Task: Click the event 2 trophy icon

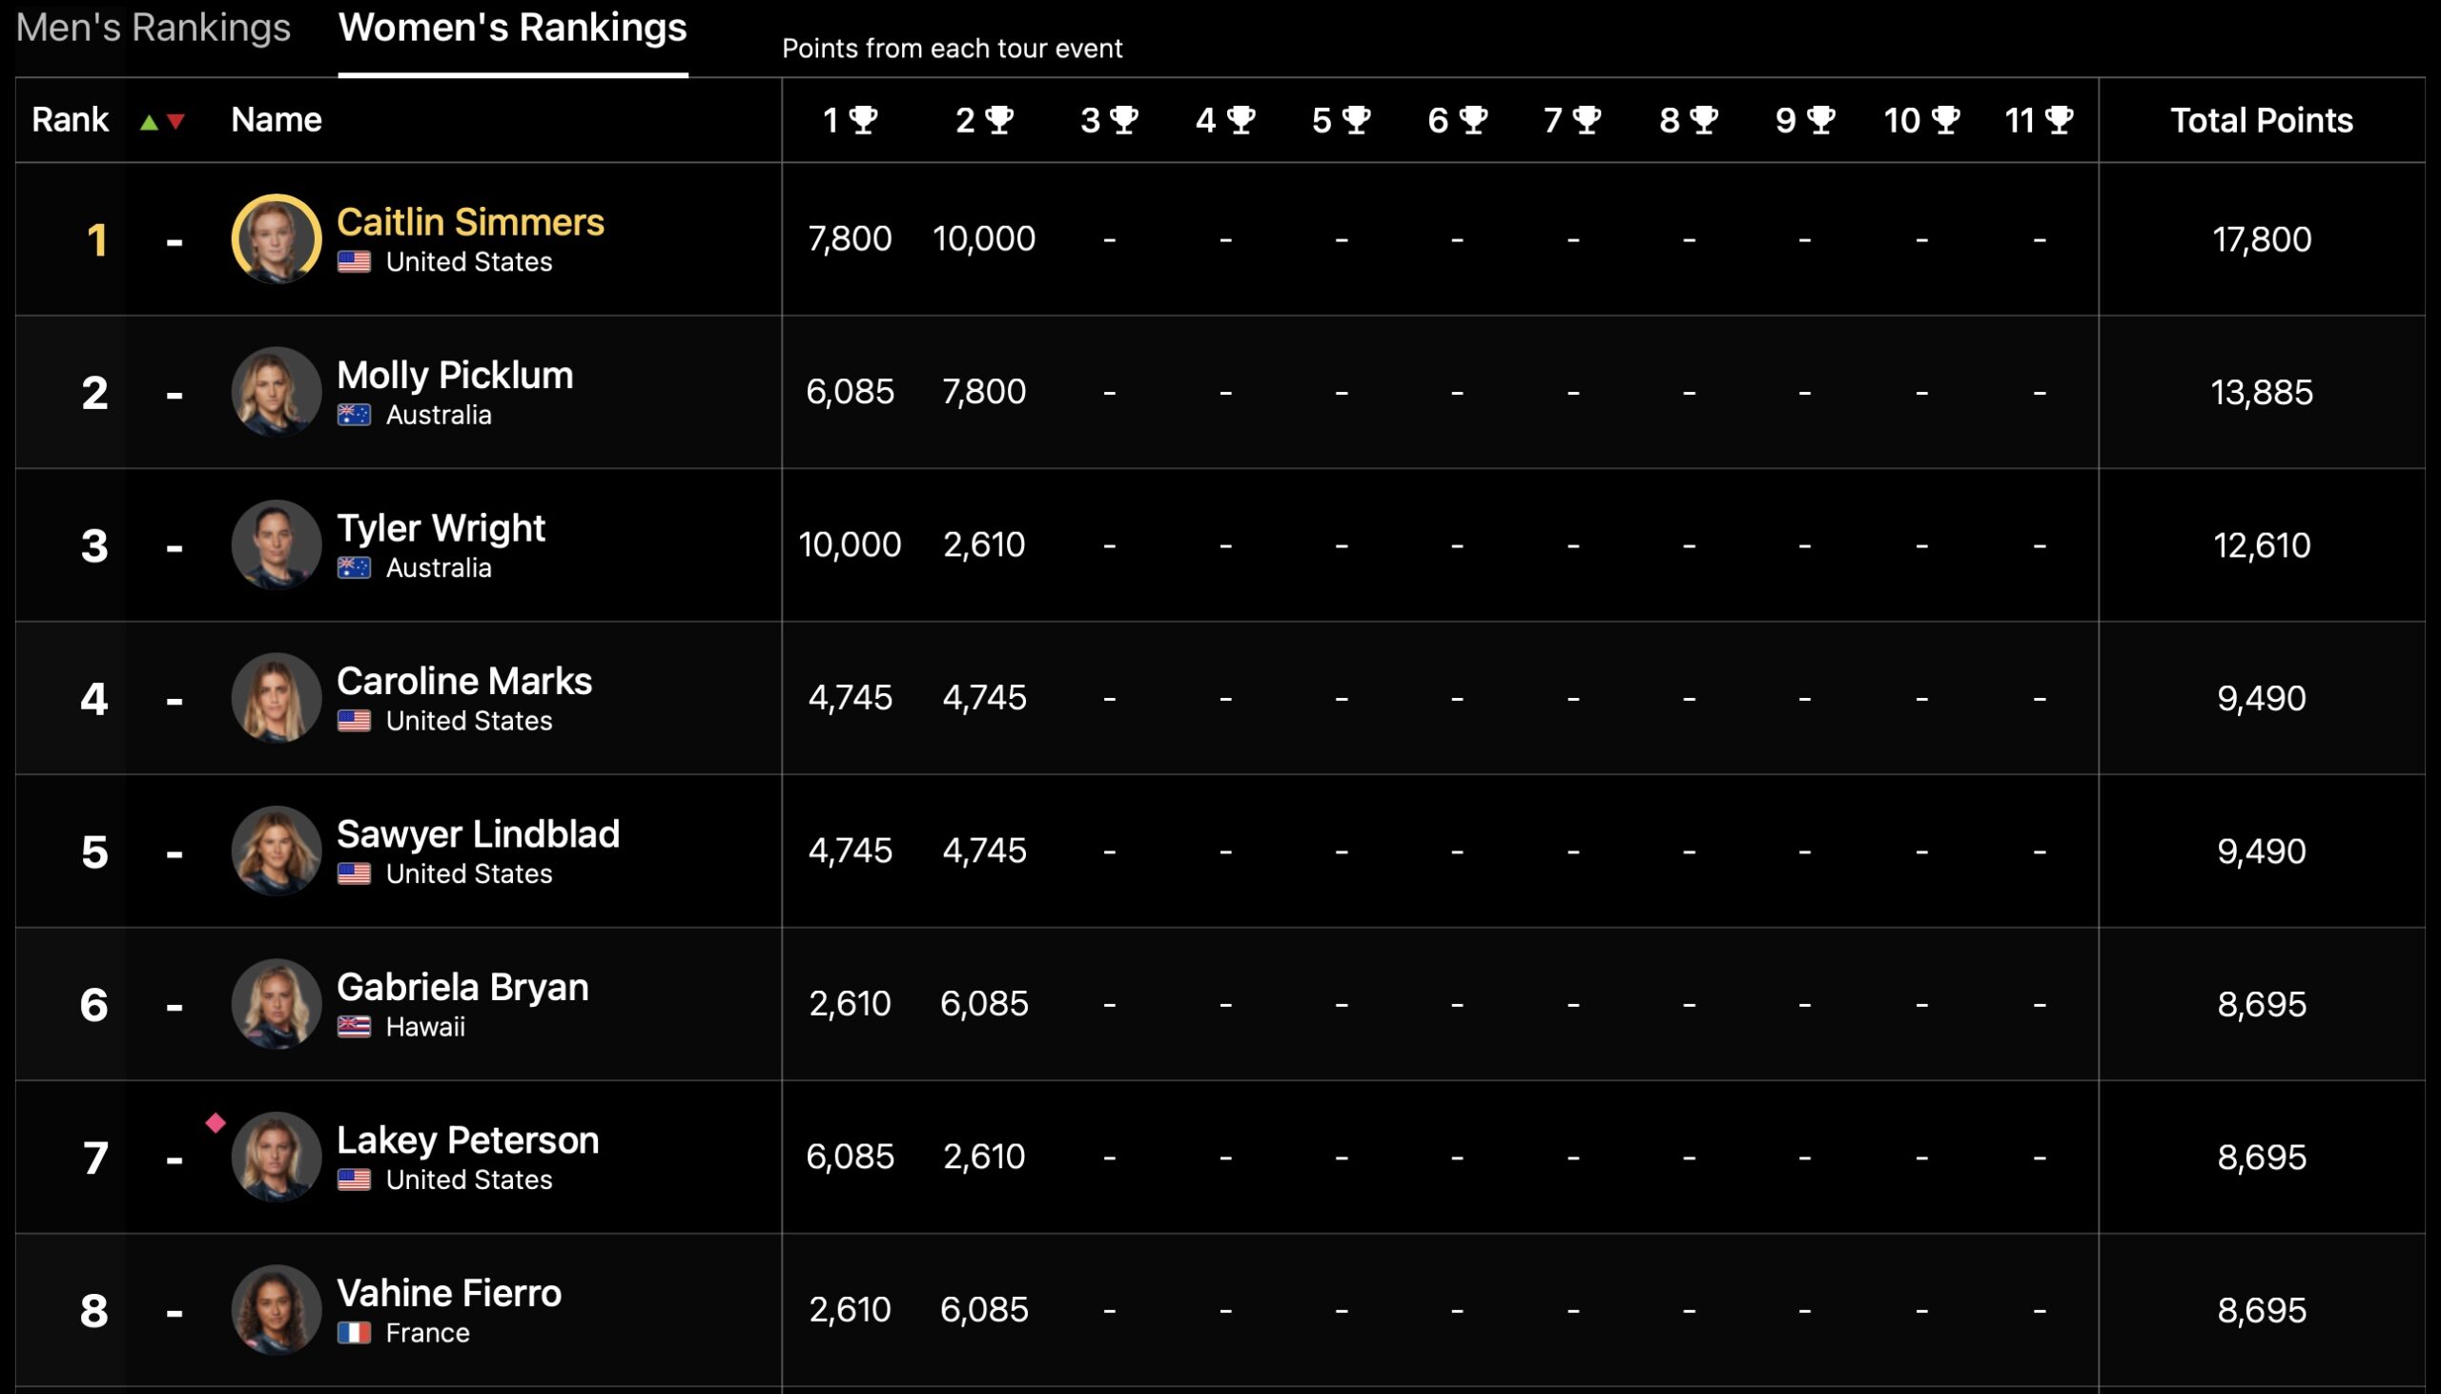Action: [x=999, y=120]
